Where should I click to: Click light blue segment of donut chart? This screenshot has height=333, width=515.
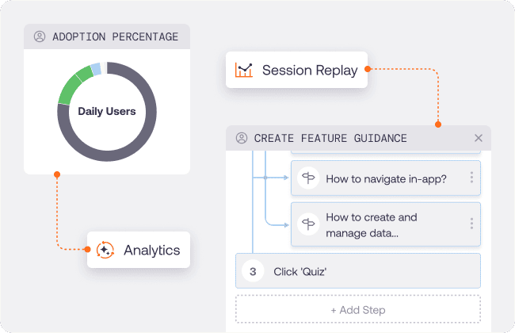pyautogui.click(x=96, y=69)
